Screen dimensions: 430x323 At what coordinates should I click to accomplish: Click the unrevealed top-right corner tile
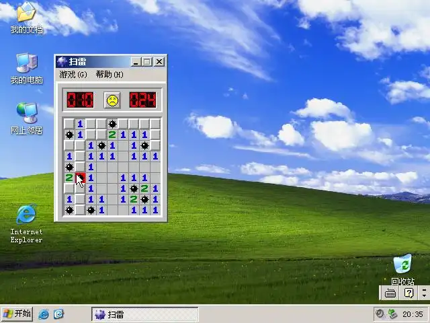155,124
